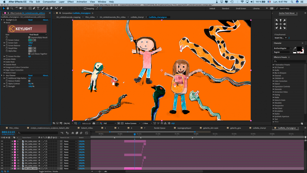
Task: Toggle the Key Cleaner fx effect switch
Action: coord(4,75)
